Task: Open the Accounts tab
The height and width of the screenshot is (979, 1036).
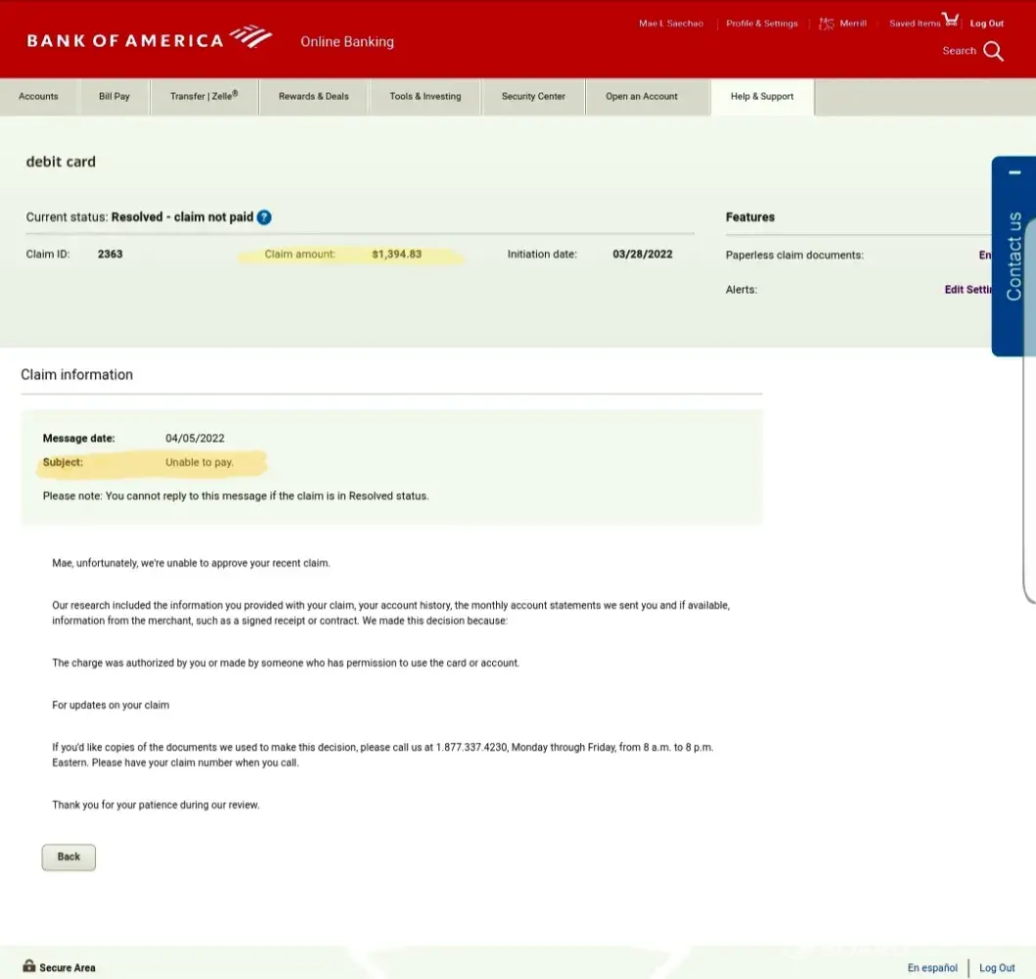Action: tap(38, 97)
